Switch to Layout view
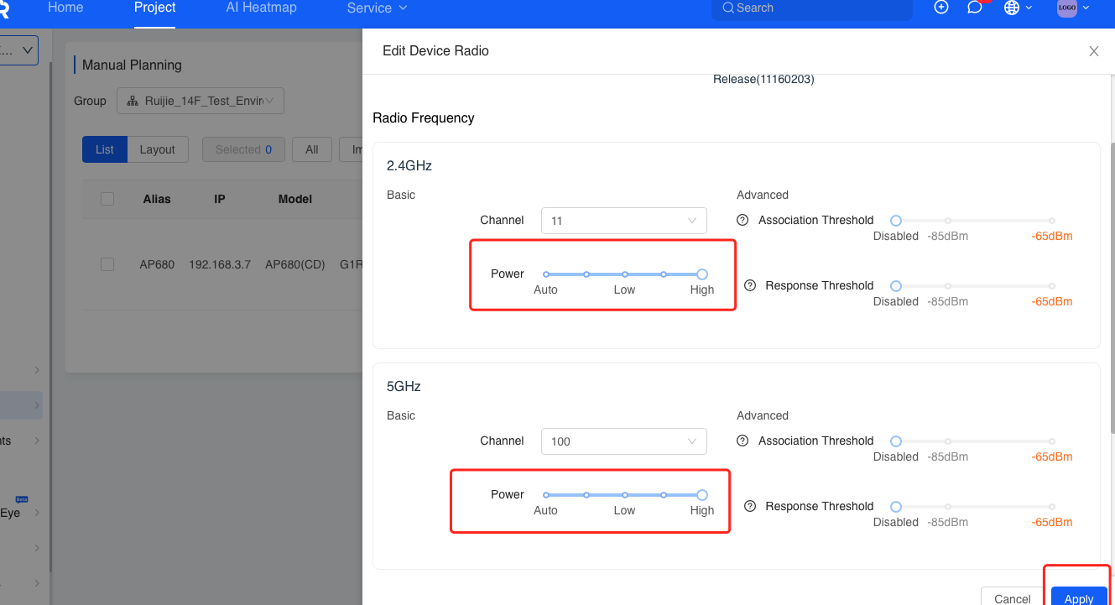The width and height of the screenshot is (1115, 605). 158,149
